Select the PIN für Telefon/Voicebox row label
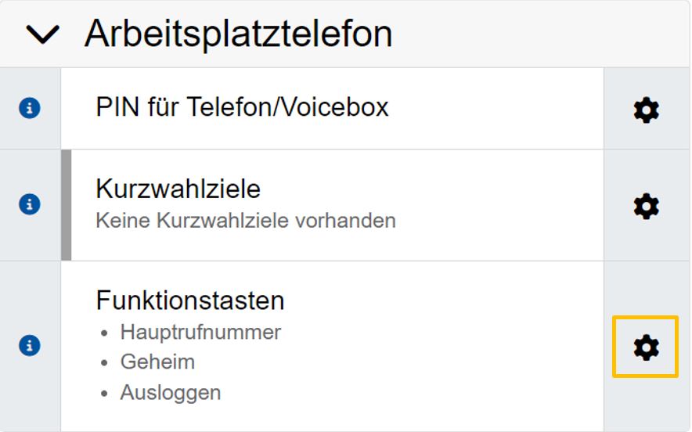 point(242,107)
